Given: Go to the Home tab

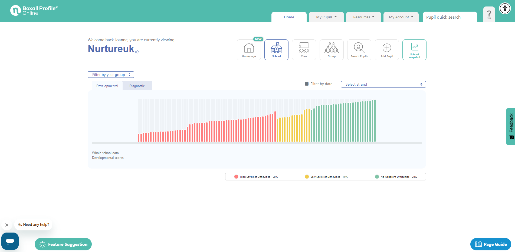Looking at the screenshot, I should pos(289,17).
